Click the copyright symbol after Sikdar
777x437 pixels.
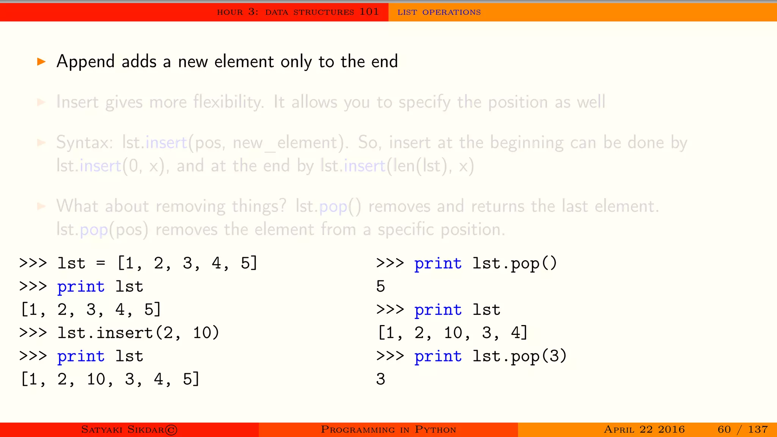(x=171, y=429)
